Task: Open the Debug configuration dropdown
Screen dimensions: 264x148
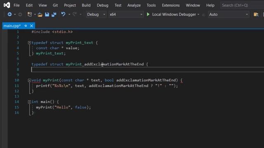Action: (96, 14)
